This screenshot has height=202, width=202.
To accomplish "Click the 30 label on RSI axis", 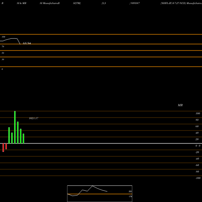I will coord(3,59).
